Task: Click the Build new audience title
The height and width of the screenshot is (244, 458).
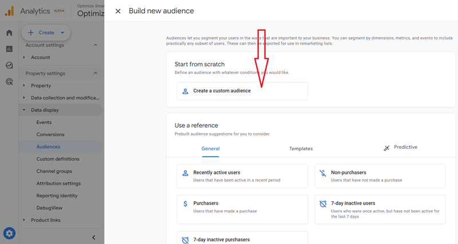Action: pos(161,11)
